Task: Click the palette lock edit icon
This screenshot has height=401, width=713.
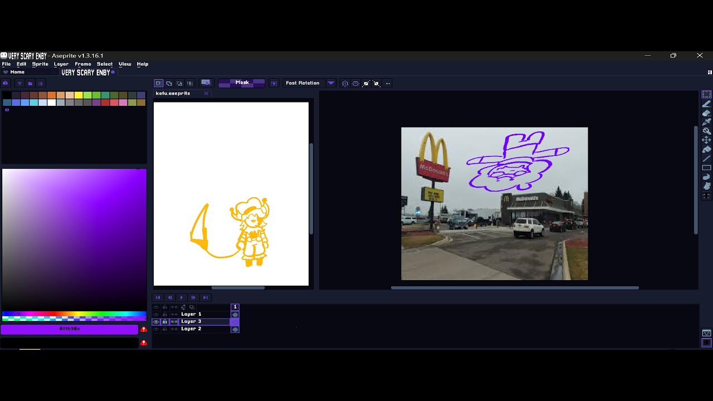Action: [6, 84]
